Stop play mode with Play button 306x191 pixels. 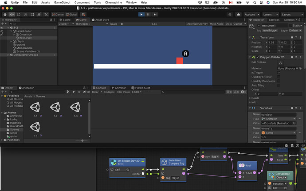(141, 15)
